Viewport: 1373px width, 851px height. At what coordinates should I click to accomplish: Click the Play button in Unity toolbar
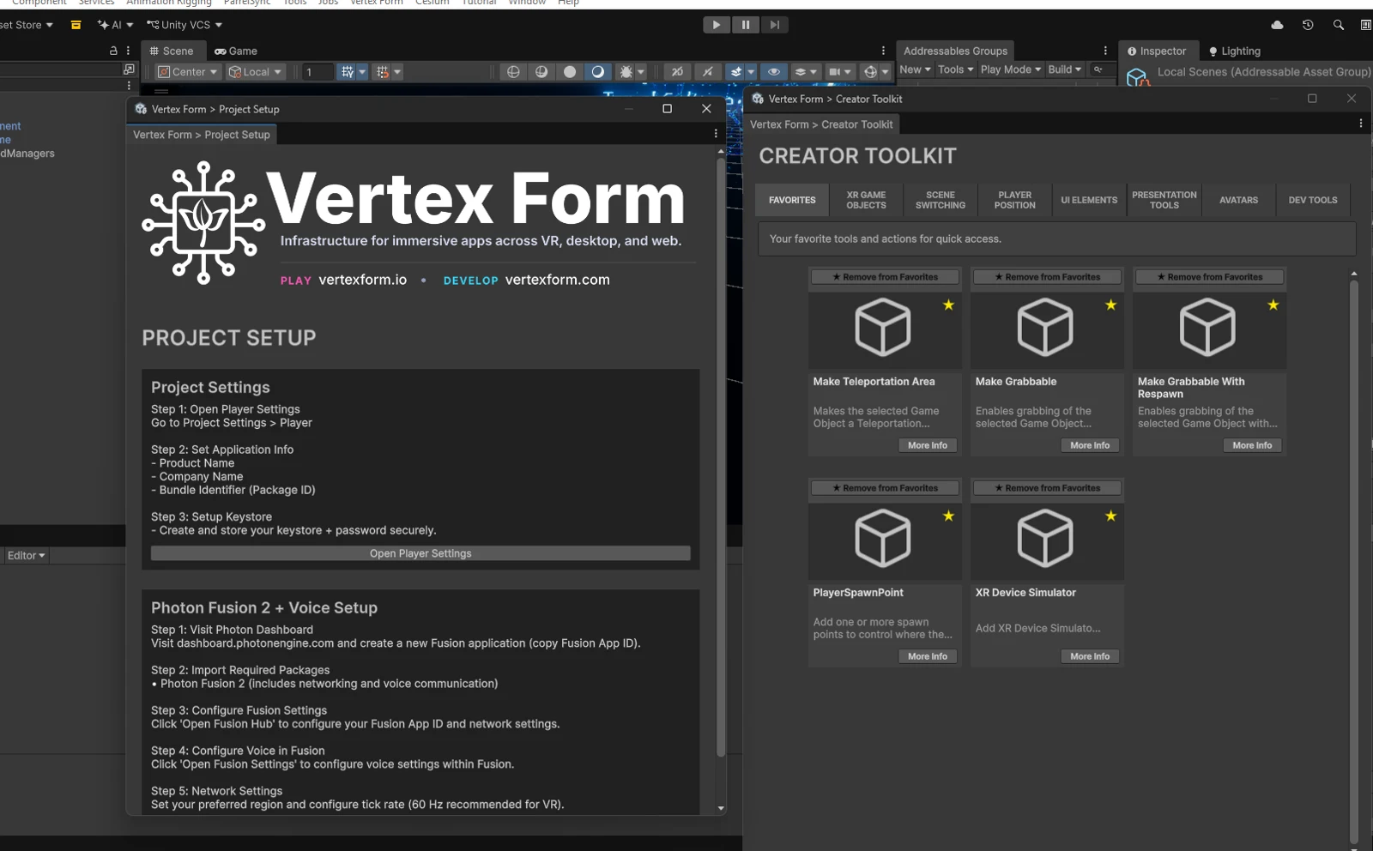click(x=716, y=25)
